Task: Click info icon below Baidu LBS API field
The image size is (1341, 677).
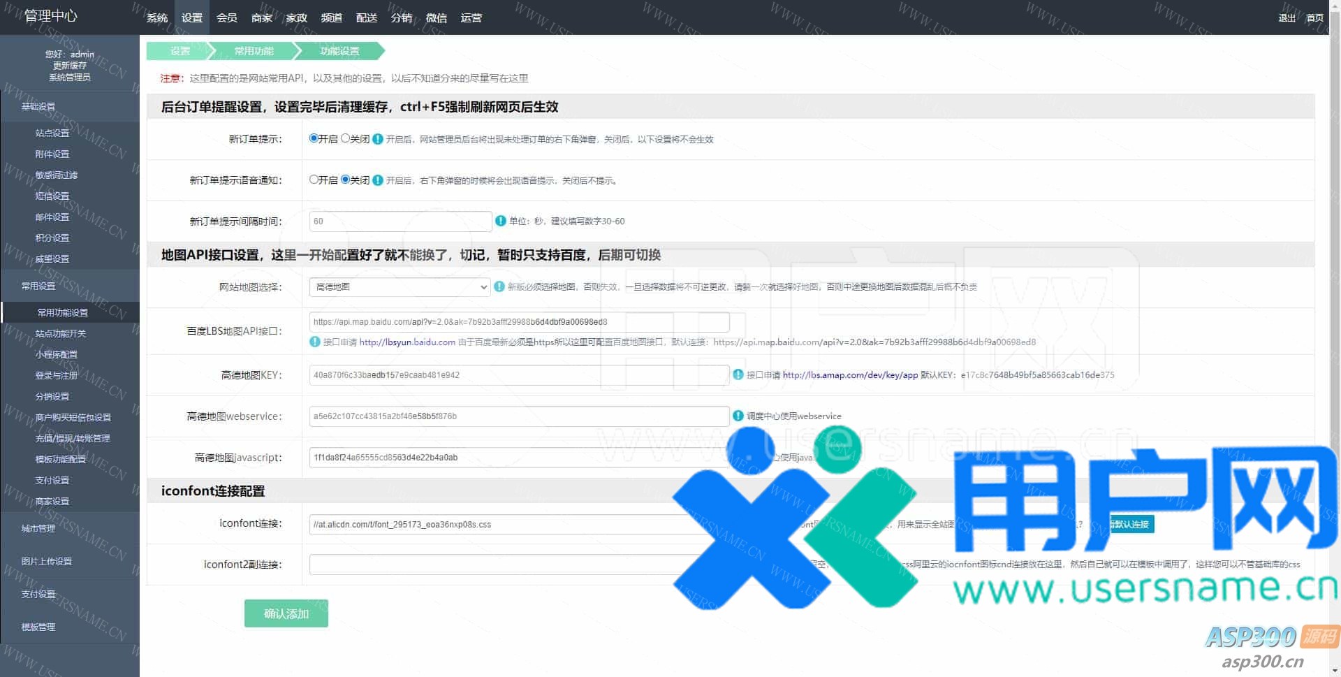Action: (315, 342)
